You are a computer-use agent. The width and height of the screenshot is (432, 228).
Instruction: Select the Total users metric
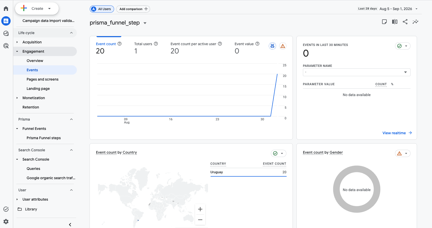(x=143, y=44)
